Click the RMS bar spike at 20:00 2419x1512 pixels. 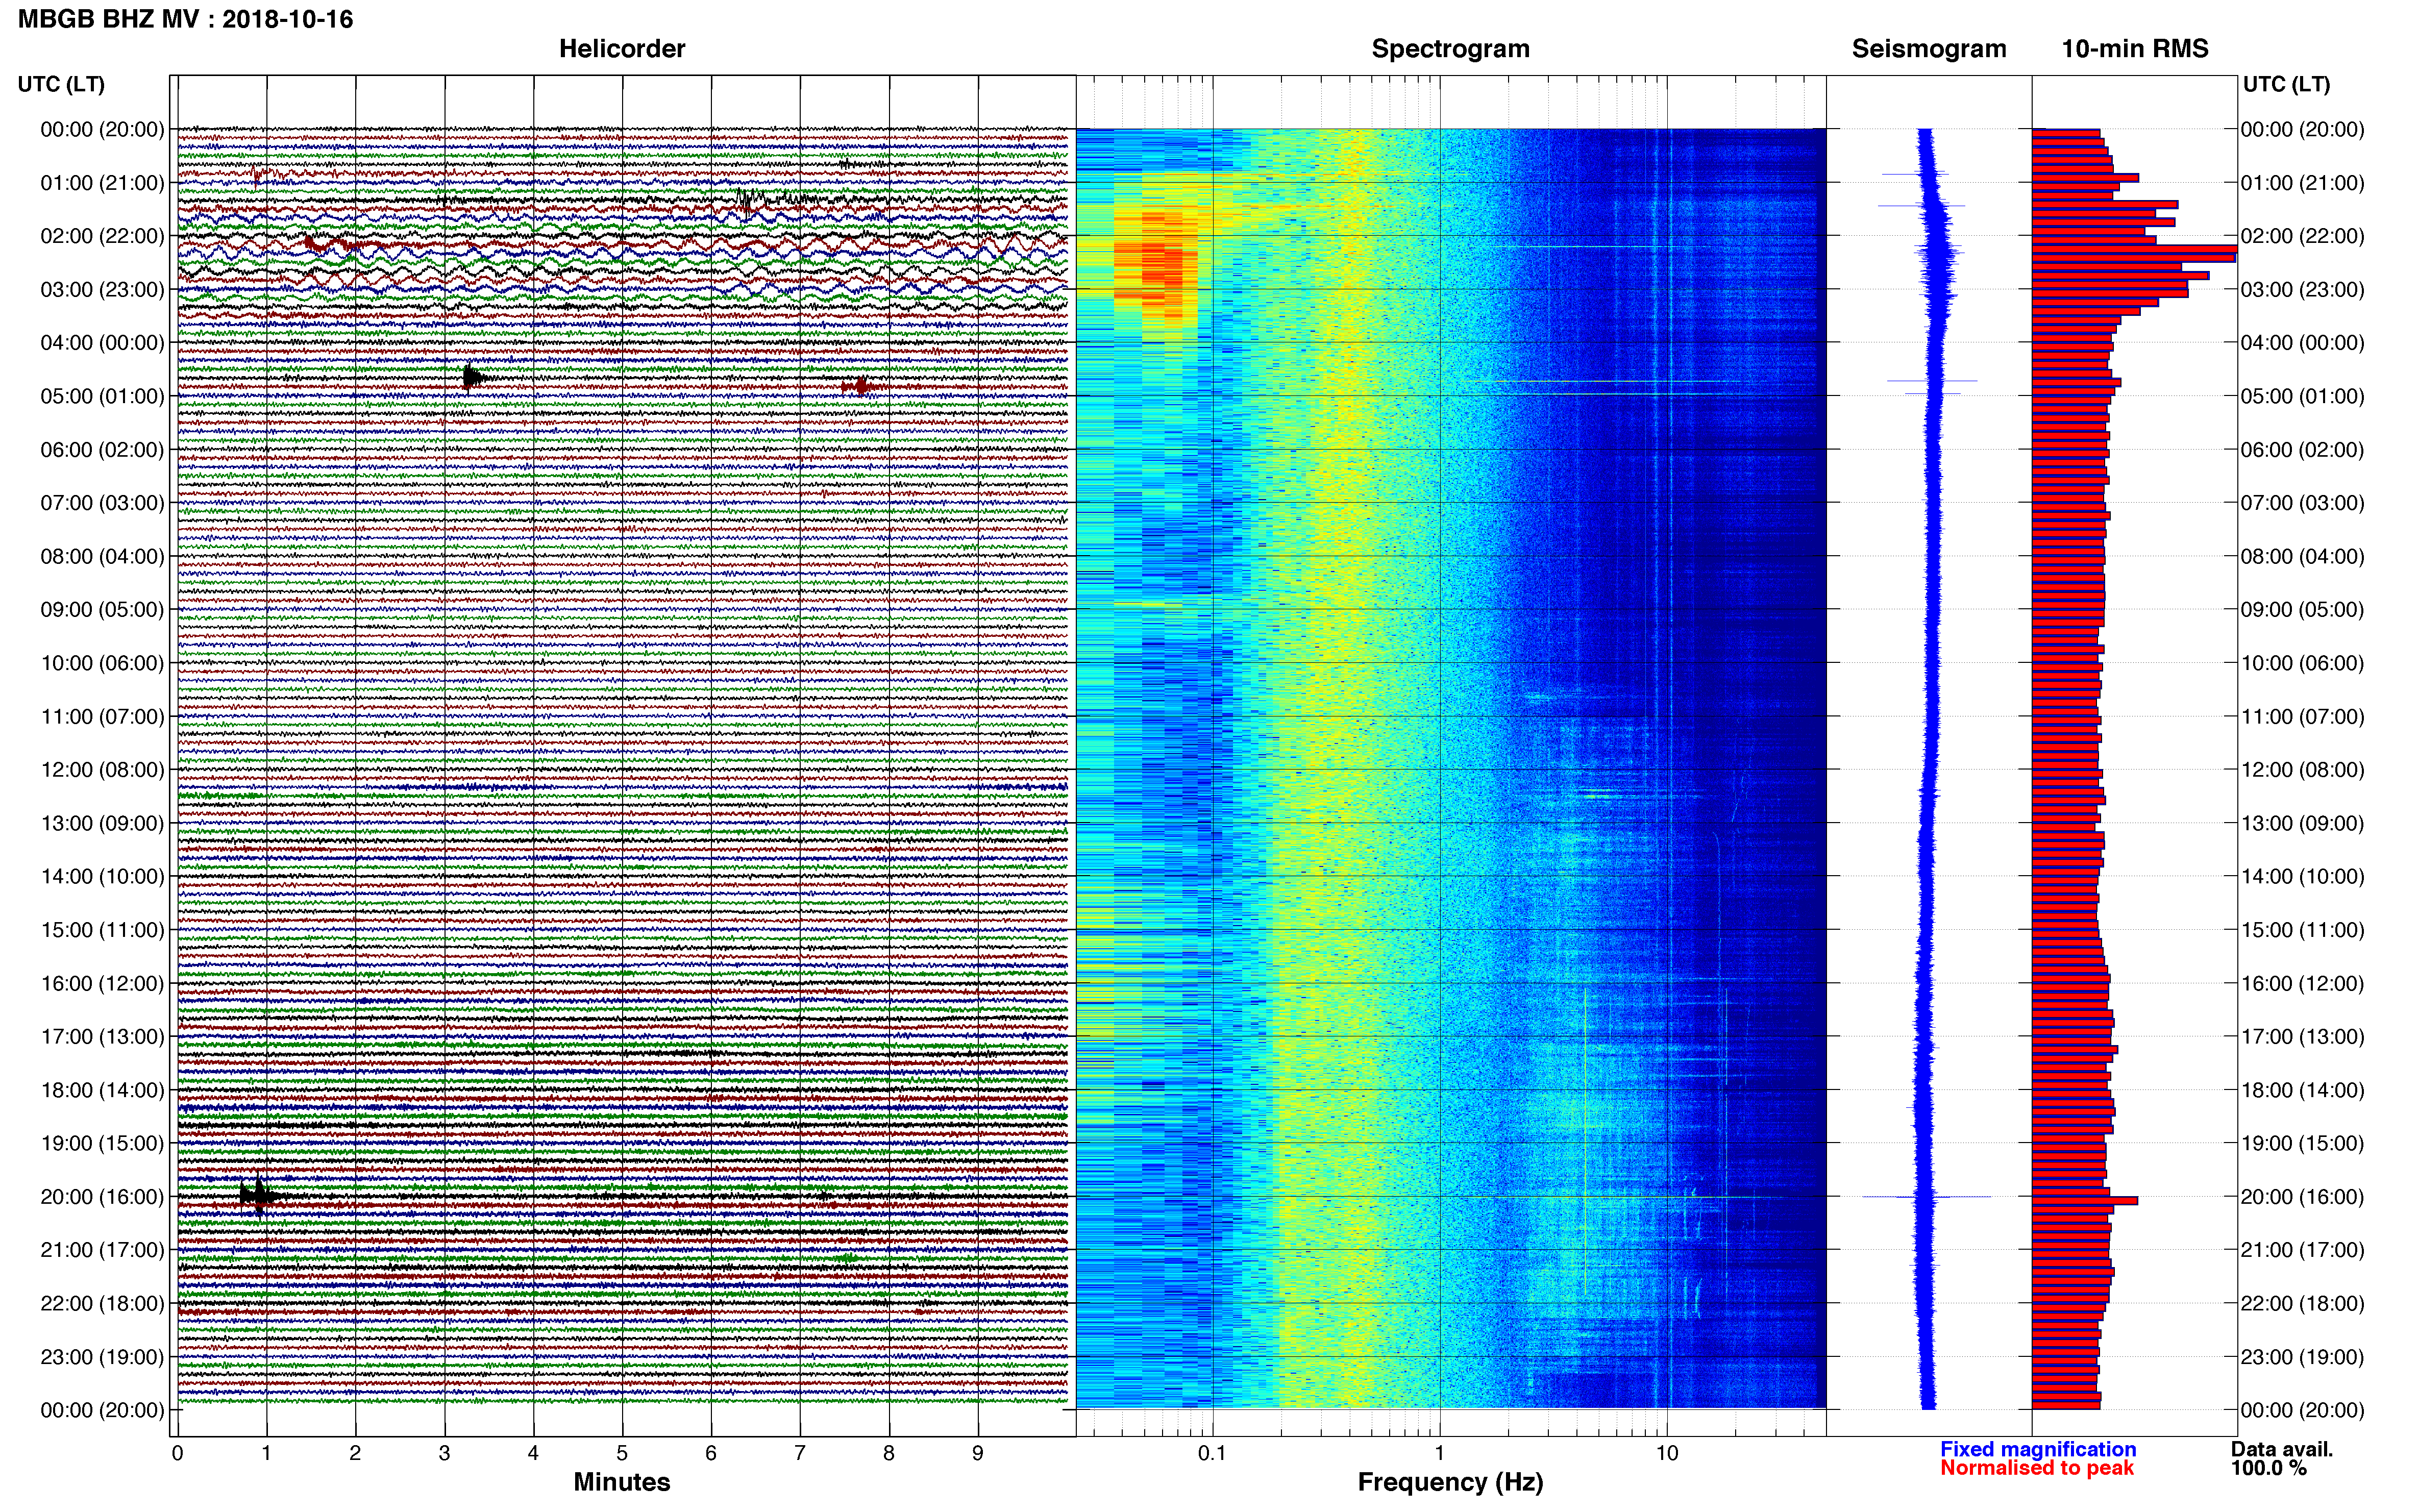2085,1201
